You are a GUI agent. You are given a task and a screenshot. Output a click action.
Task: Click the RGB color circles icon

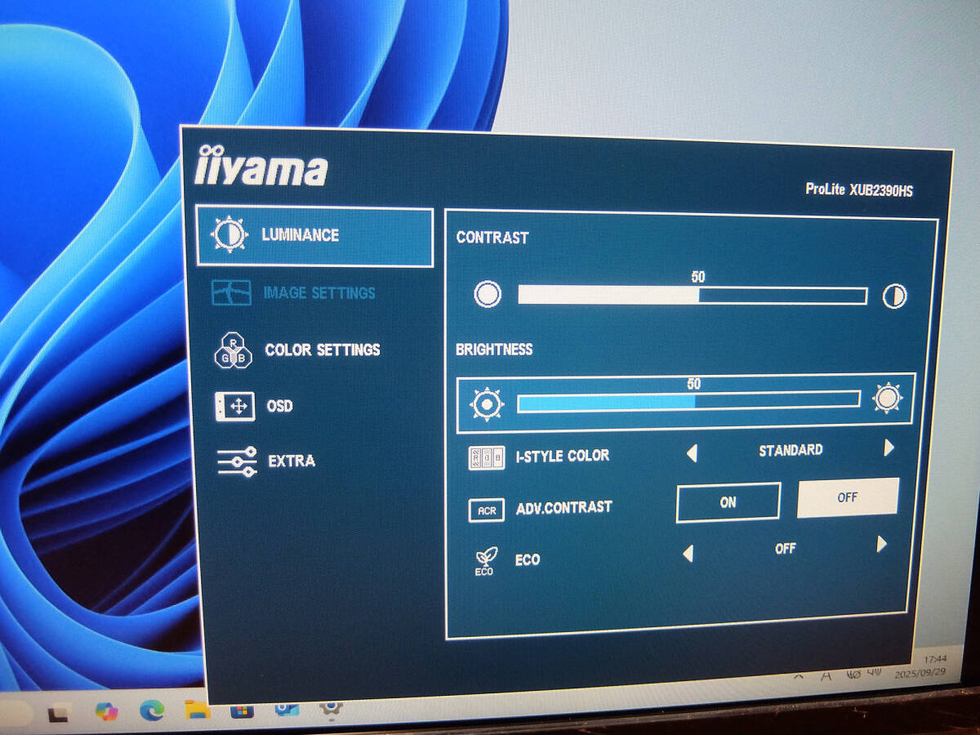[232, 351]
